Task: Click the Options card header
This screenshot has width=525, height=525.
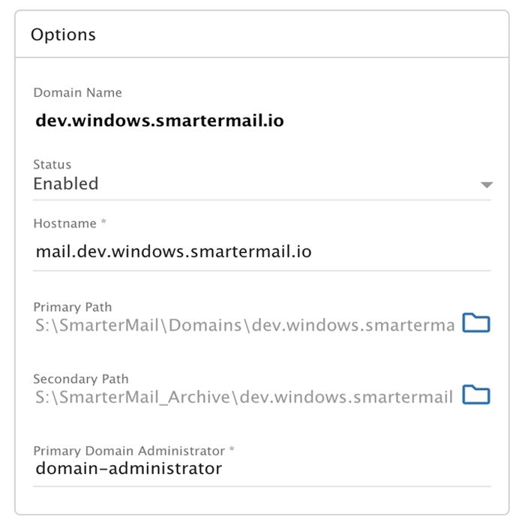Action: coord(262,34)
